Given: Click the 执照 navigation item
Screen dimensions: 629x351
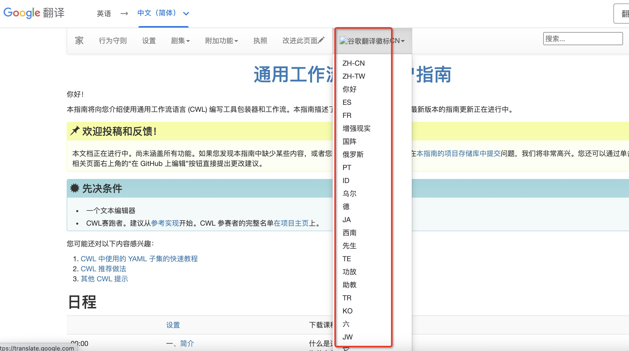Looking at the screenshot, I should (260, 41).
